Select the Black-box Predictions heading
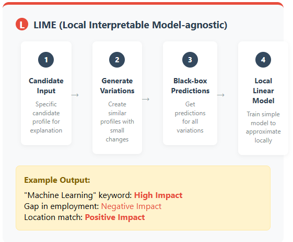The height and width of the screenshot is (242, 293). (190, 86)
